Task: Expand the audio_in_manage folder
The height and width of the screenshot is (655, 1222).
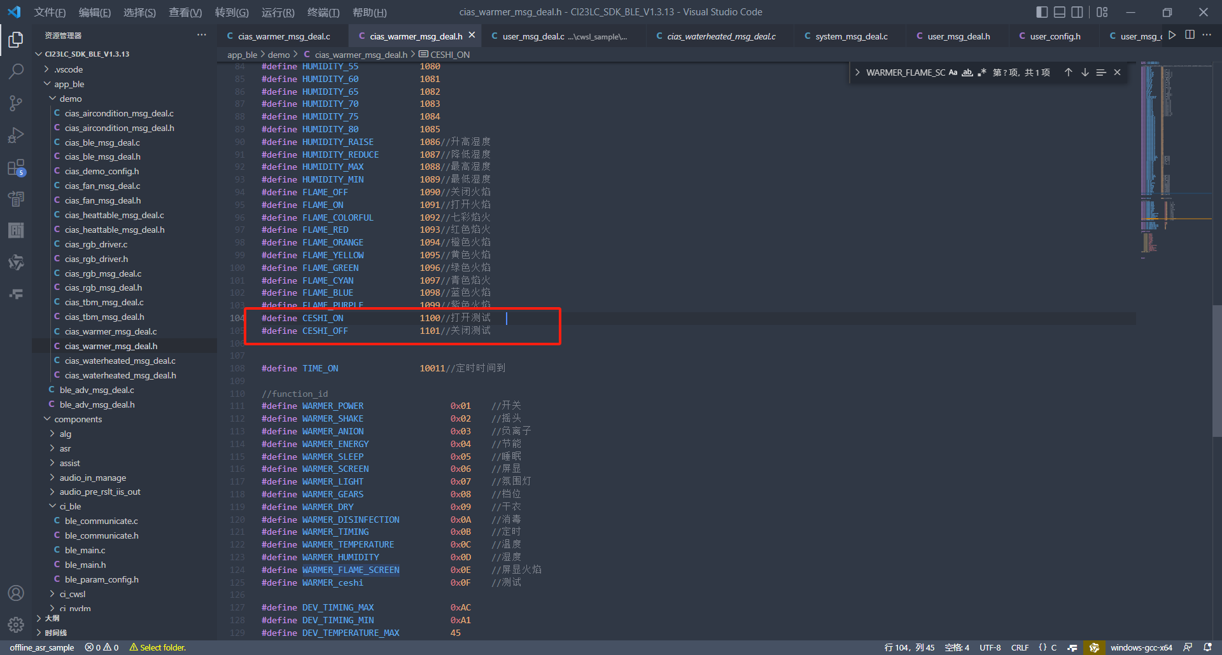Action: 92,478
